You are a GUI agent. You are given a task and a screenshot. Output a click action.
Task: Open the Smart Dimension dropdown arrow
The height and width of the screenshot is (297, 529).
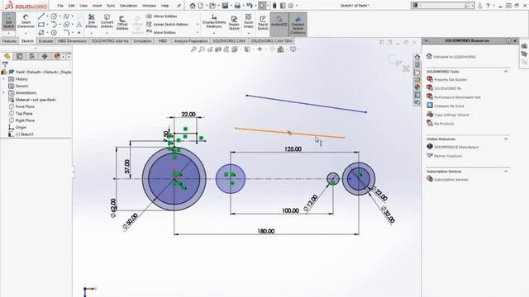point(26,33)
